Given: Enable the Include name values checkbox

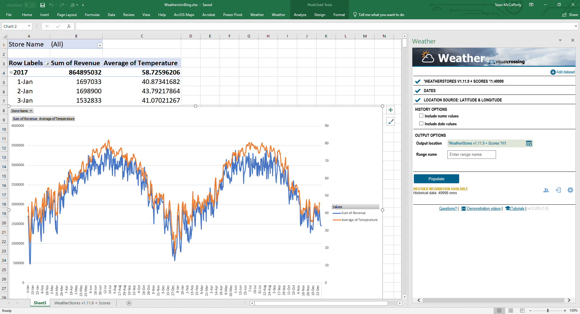Looking at the screenshot, I should 421,116.
